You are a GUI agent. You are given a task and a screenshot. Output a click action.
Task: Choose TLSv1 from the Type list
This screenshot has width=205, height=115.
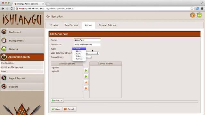[x=79, y=54]
